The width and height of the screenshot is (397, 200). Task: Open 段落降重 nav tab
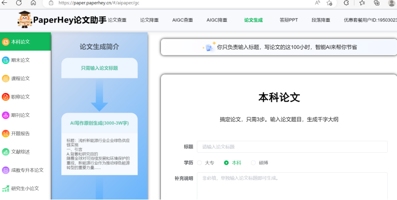[321, 20]
